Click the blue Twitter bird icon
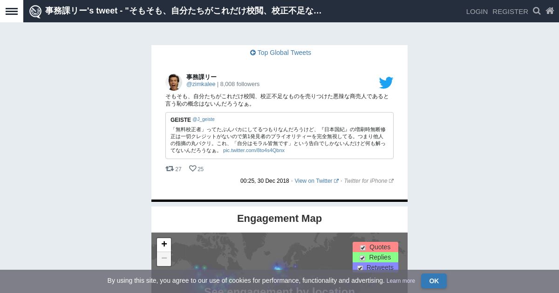The height and width of the screenshot is (293, 559). pyautogui.click(x=386, y=83)
